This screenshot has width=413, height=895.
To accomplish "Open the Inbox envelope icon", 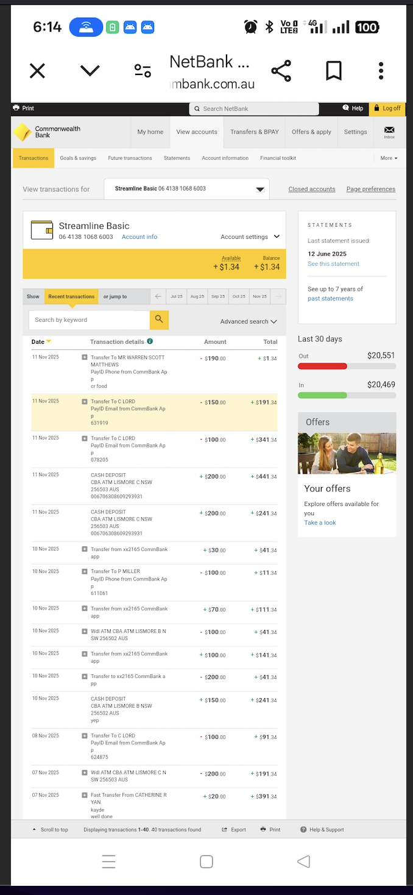I will click(389, 132).
